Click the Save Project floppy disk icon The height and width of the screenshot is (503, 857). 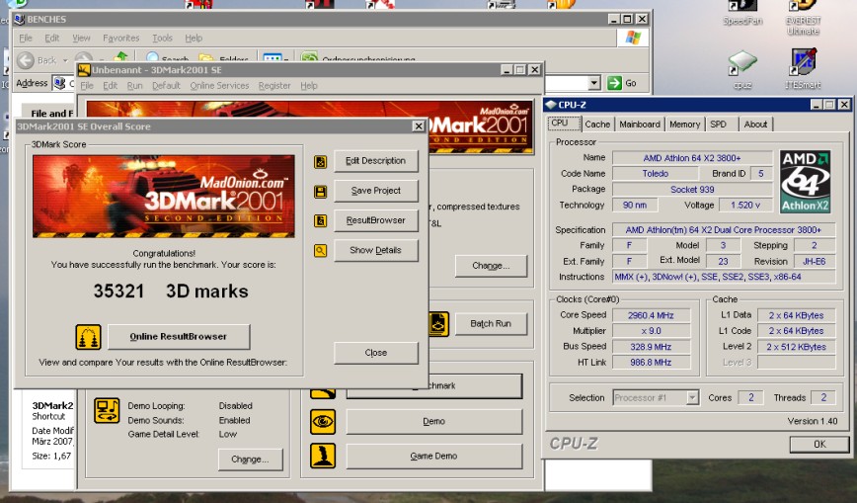[320, 192]
